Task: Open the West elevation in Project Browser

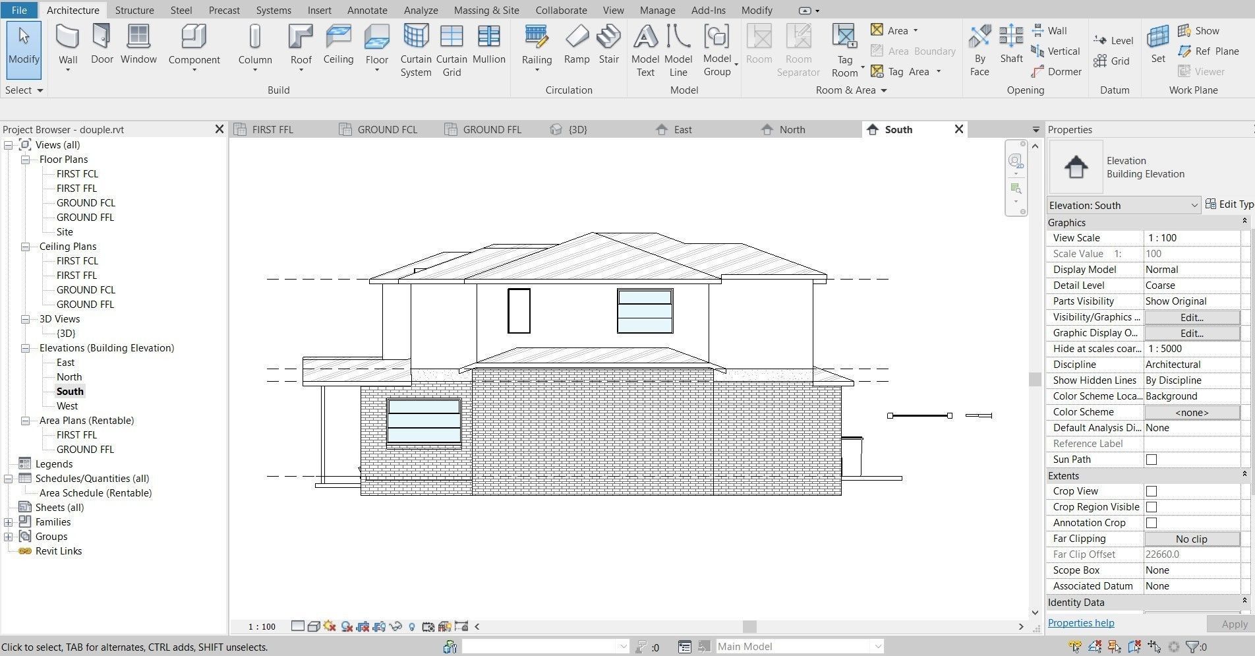Action: (x=67, y=406)
